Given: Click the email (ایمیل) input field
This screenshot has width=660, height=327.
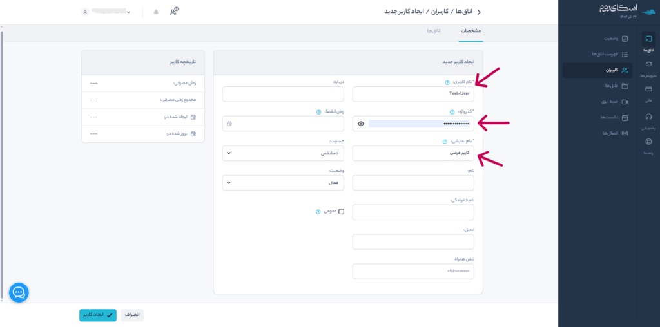Looking at the screenshot, I should (413, 242).
